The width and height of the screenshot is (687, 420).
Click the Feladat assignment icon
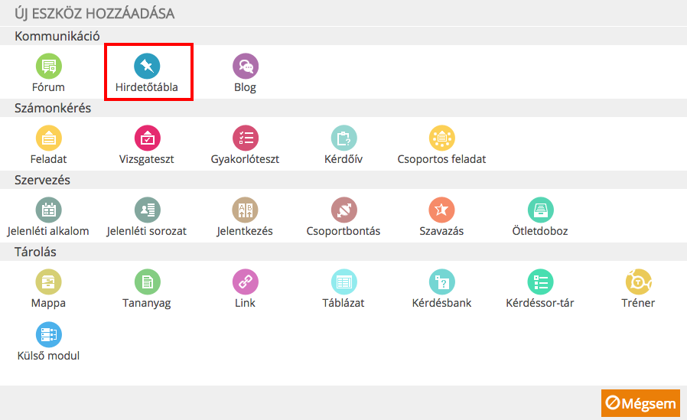pos(48,138)
